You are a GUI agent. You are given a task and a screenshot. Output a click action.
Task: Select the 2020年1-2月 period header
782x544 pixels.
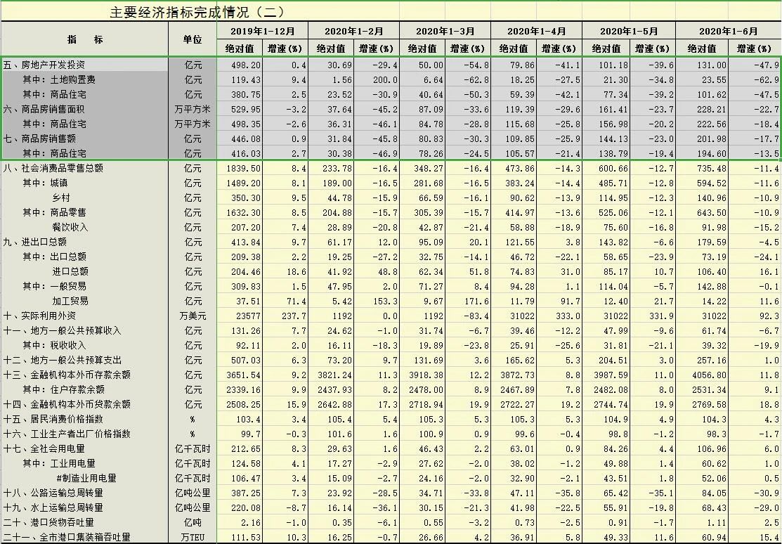[x=353, y=31]
